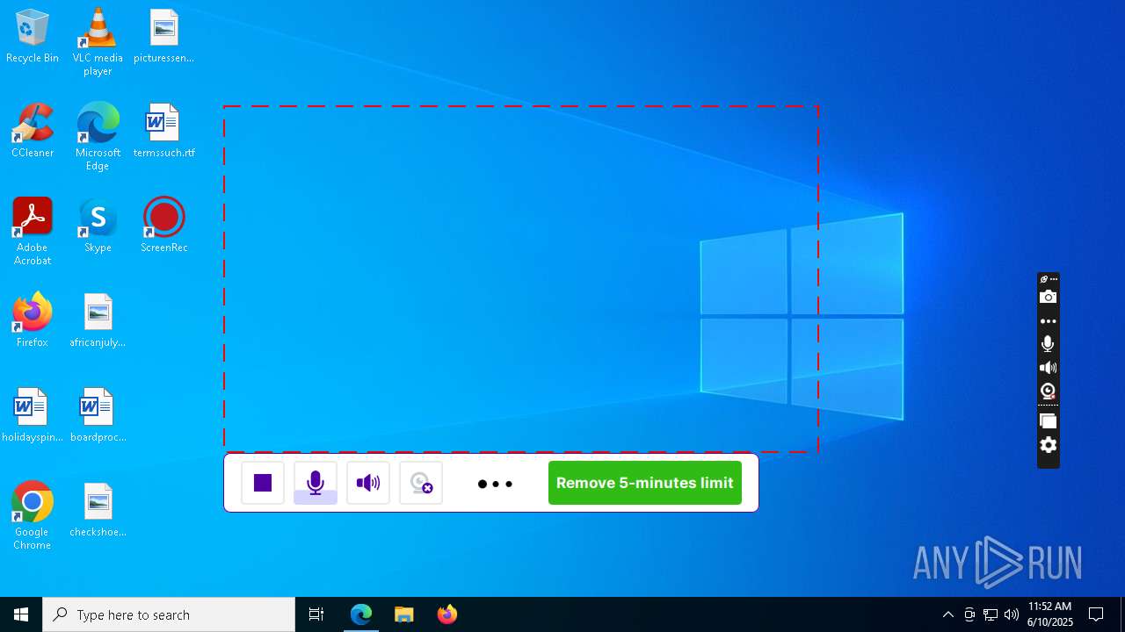Select the CCleaner desktop shortcut
This screenshot has width=1125, height=632.
tap(33, 132)
